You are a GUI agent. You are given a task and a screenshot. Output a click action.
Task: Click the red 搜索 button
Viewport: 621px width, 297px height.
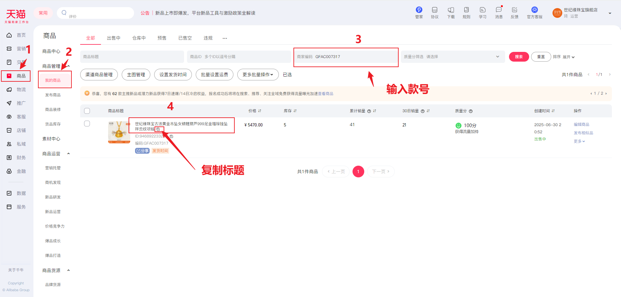click(x=518, y=57)
